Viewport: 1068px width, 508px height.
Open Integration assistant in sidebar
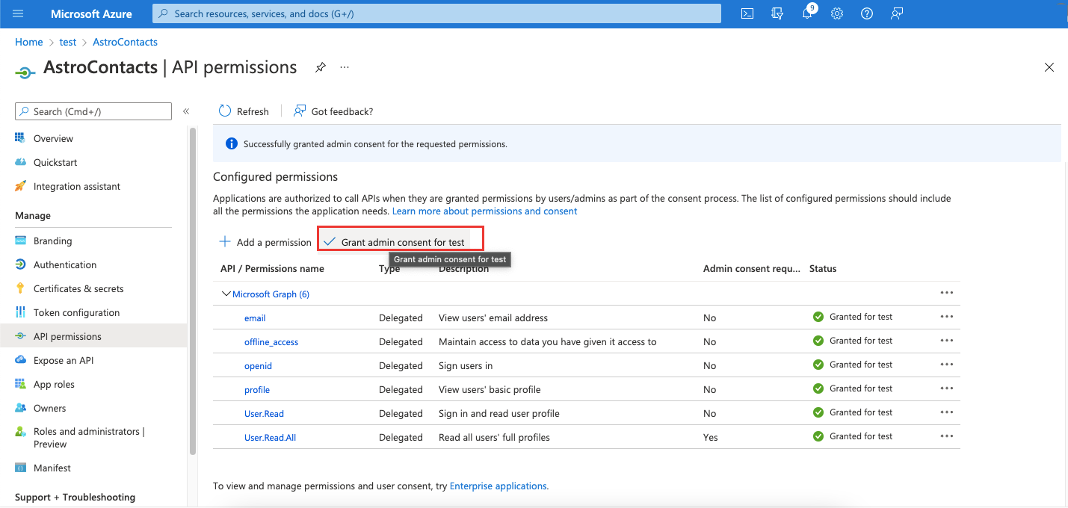[x=77, y=186]
